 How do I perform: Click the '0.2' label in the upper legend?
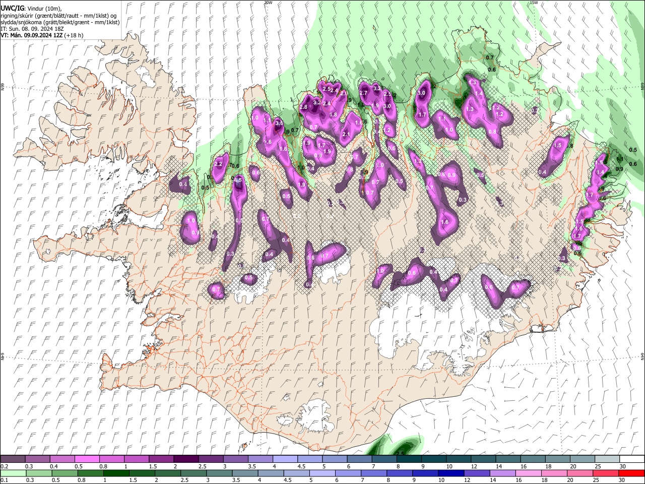pyautogui.click(x=4, y=466)
